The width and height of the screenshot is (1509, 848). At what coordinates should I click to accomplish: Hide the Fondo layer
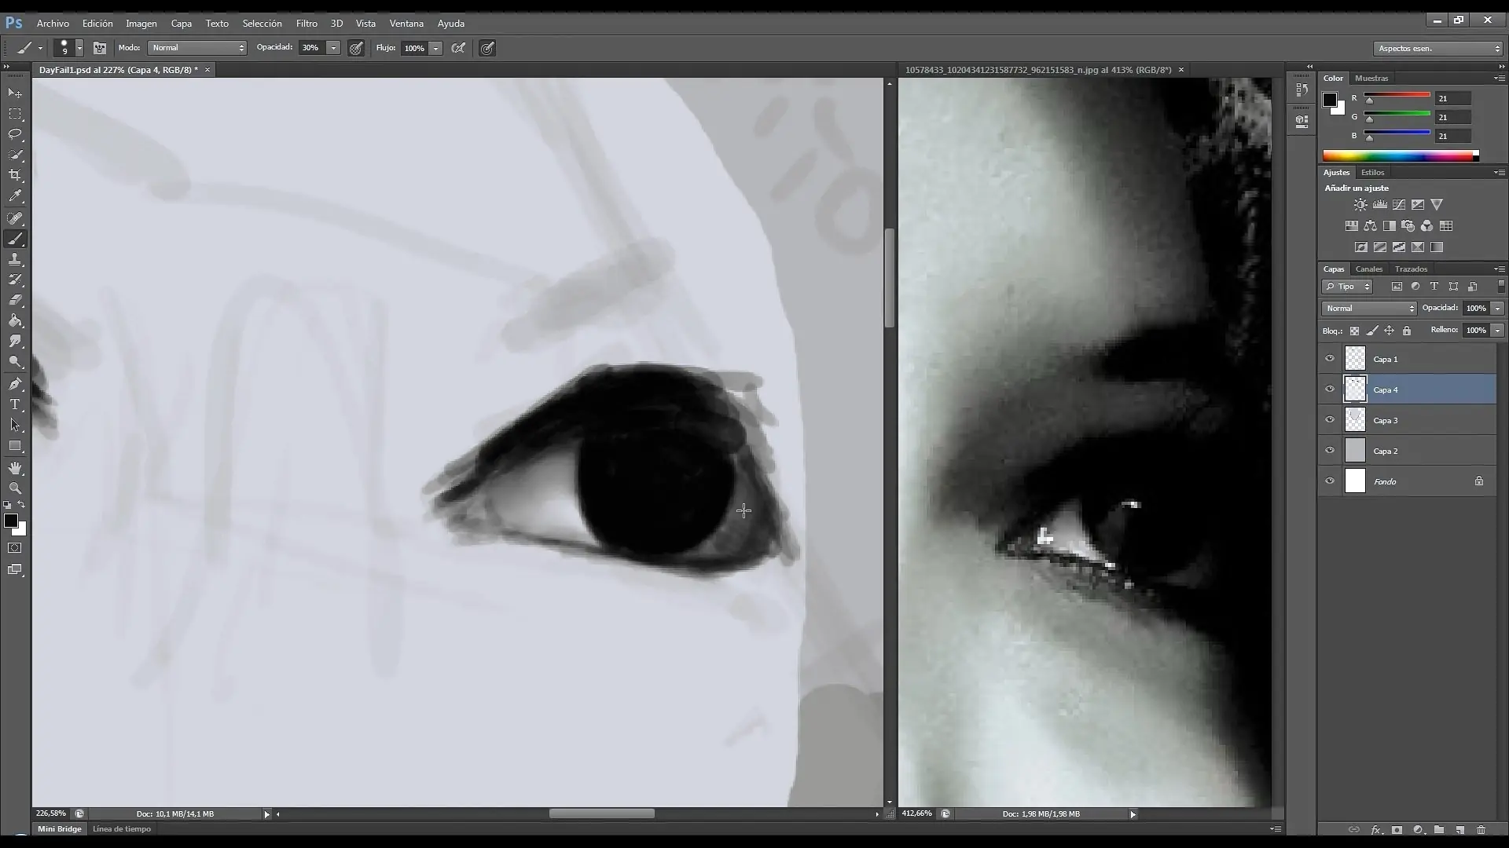click(x=1330, y=481)
